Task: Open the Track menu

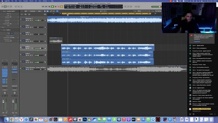Action: [20, 1]
